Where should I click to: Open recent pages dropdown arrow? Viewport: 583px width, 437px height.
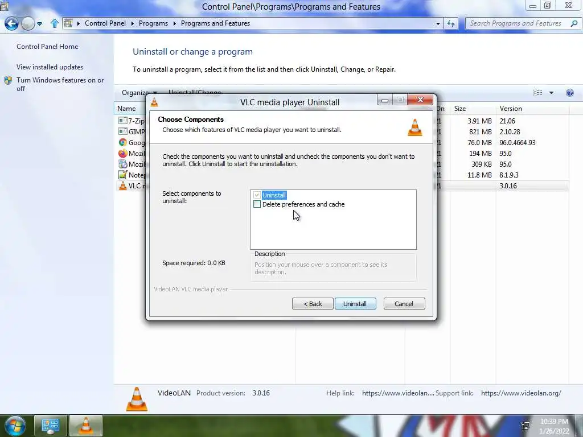pos(39,24)
